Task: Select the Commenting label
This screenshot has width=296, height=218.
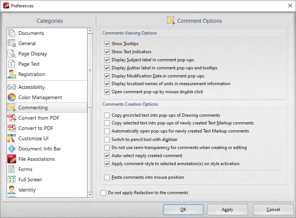Action: 33,108
